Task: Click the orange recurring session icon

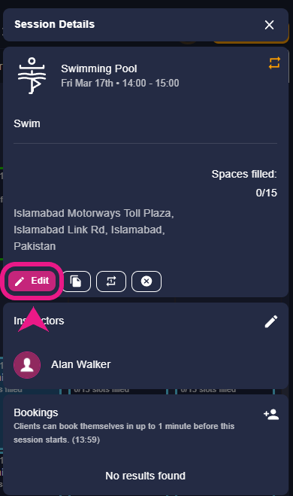Action: 274,62
